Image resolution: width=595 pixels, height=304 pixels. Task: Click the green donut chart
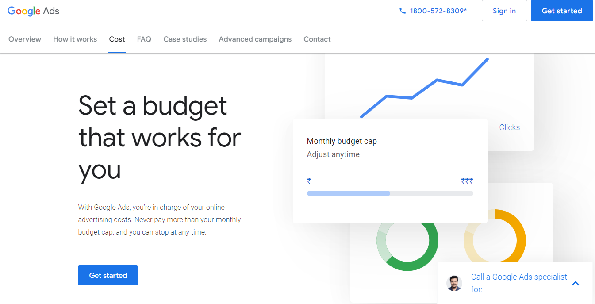407,247
